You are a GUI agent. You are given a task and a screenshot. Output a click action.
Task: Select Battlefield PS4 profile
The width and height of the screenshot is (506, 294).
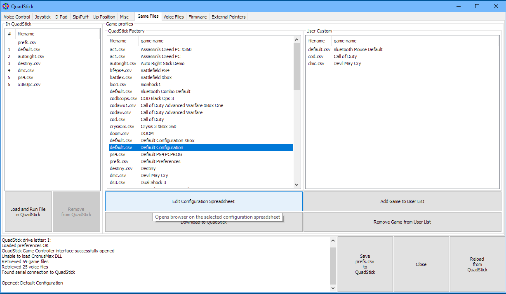pos(201,70)
